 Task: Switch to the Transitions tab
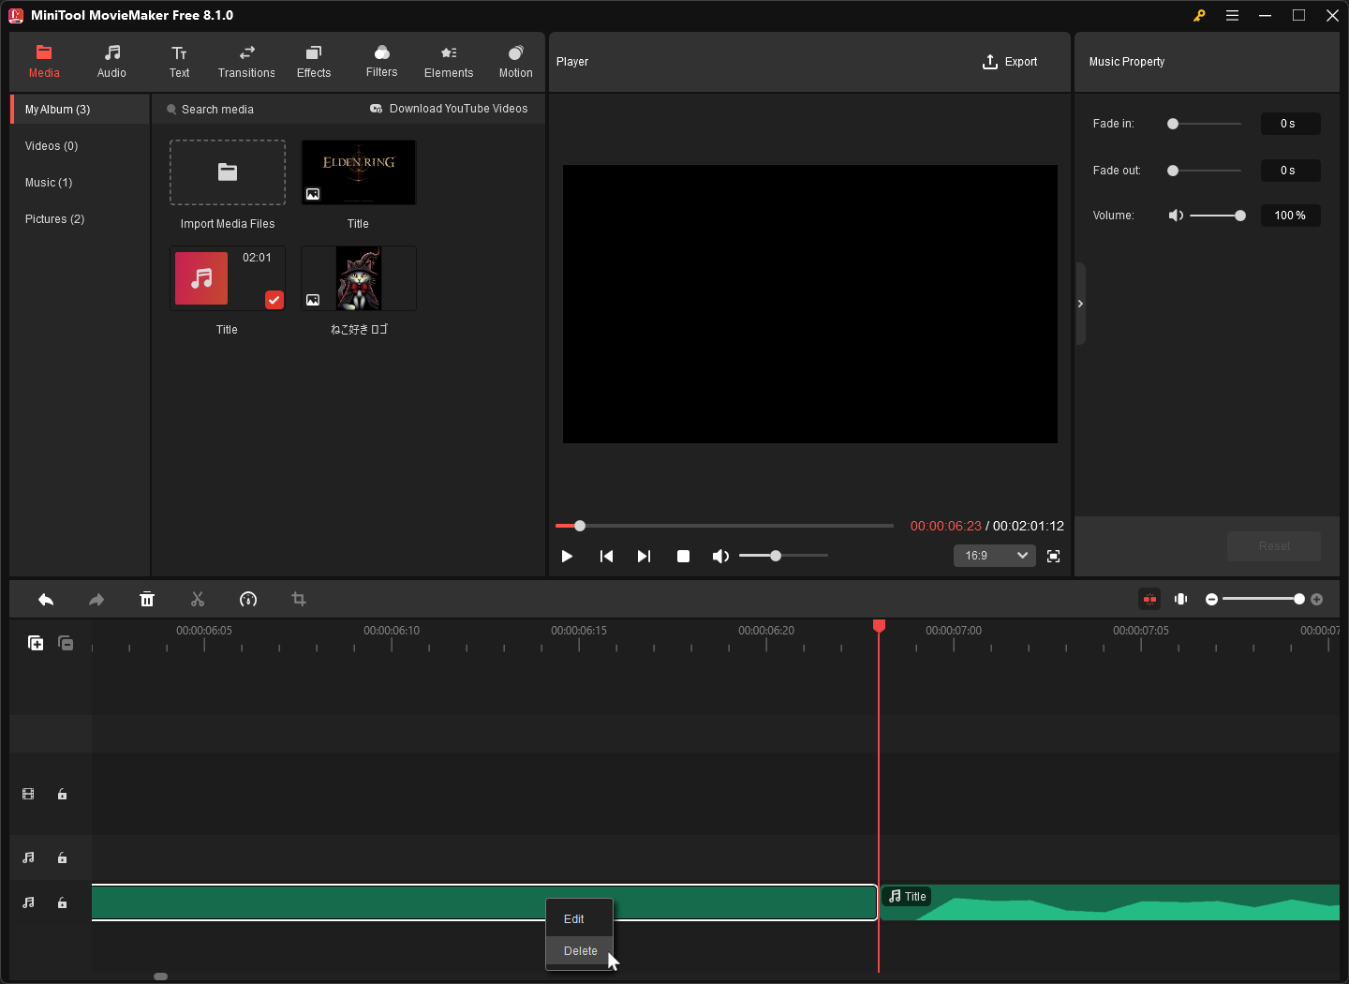[x=246, y=62]
